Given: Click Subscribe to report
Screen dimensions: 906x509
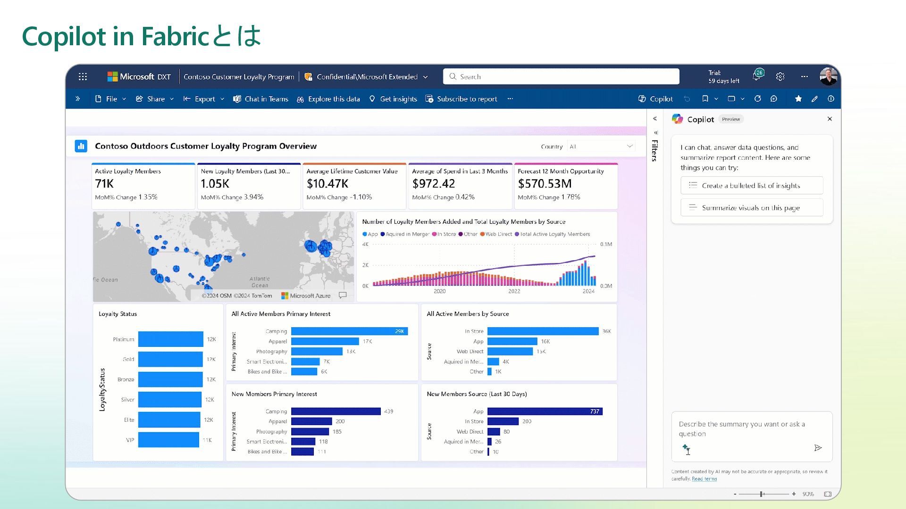Looking at the screenshot, I should pos(461,99).
